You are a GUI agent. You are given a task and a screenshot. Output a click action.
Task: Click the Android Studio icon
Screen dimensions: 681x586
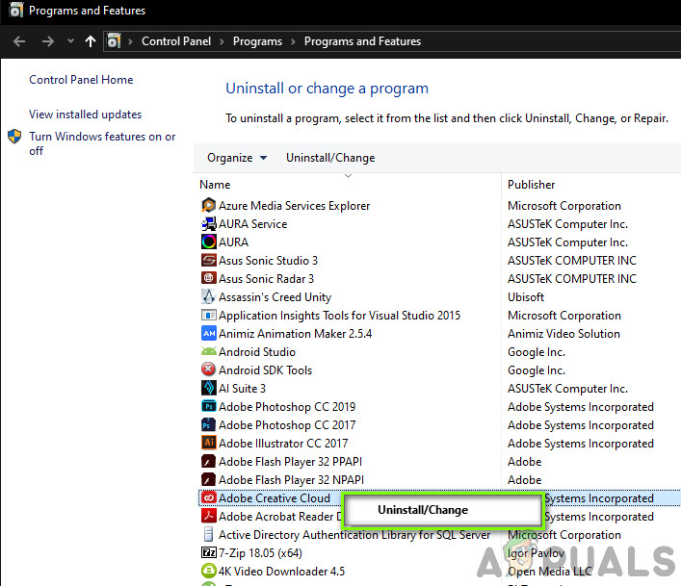tap(208, 351)
